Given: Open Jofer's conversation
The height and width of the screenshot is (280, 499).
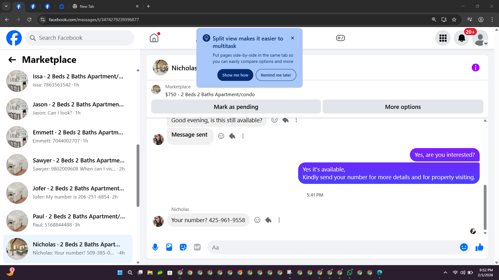Looking at the screenshot, I should [x=68, y=193].
